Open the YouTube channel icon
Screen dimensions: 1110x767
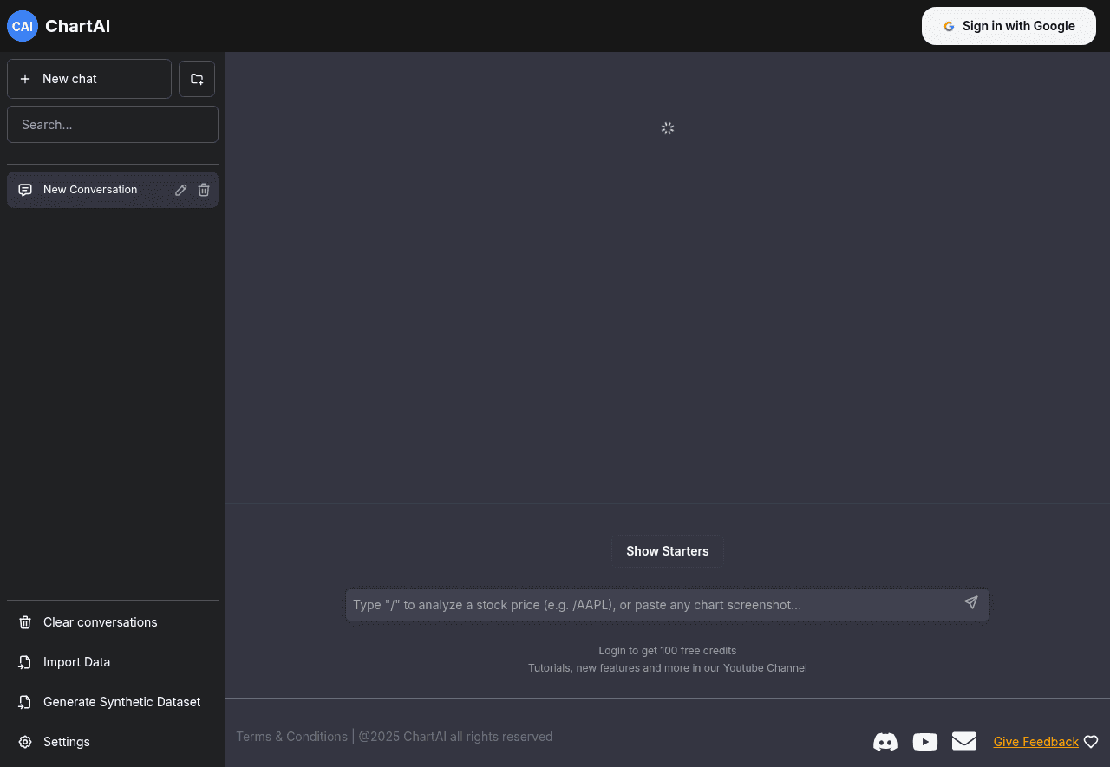924,742
